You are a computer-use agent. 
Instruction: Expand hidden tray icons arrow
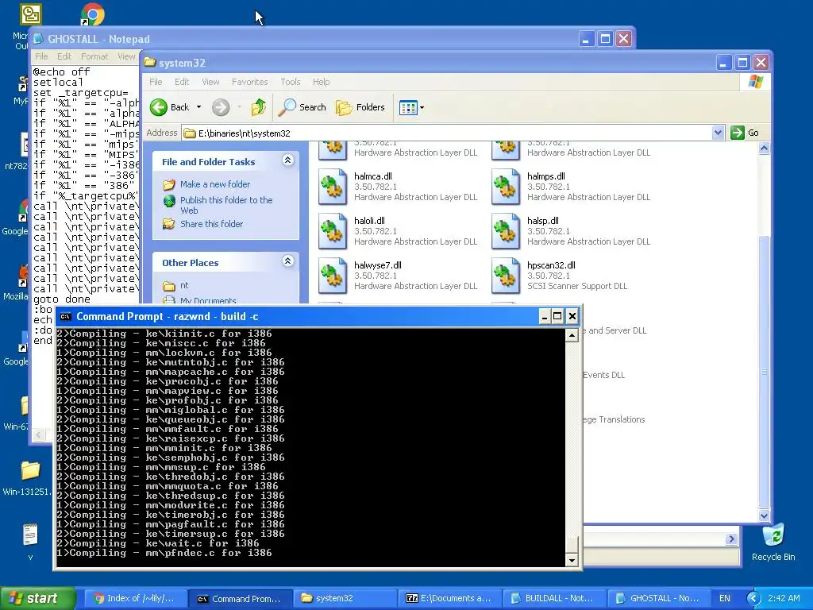click(x=753, y=598)
